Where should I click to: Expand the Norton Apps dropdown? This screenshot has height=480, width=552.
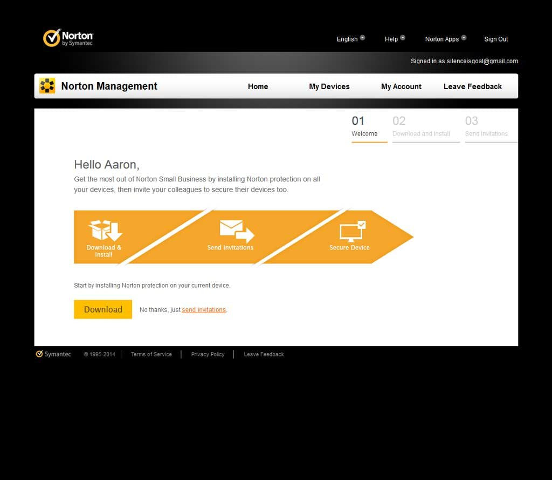(x=445, y=39)
